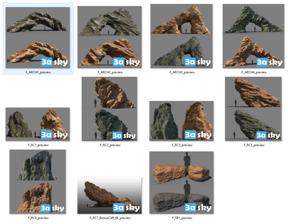
Task: Click the F_RC3_preview file name text
Action: tap(182, 145)
